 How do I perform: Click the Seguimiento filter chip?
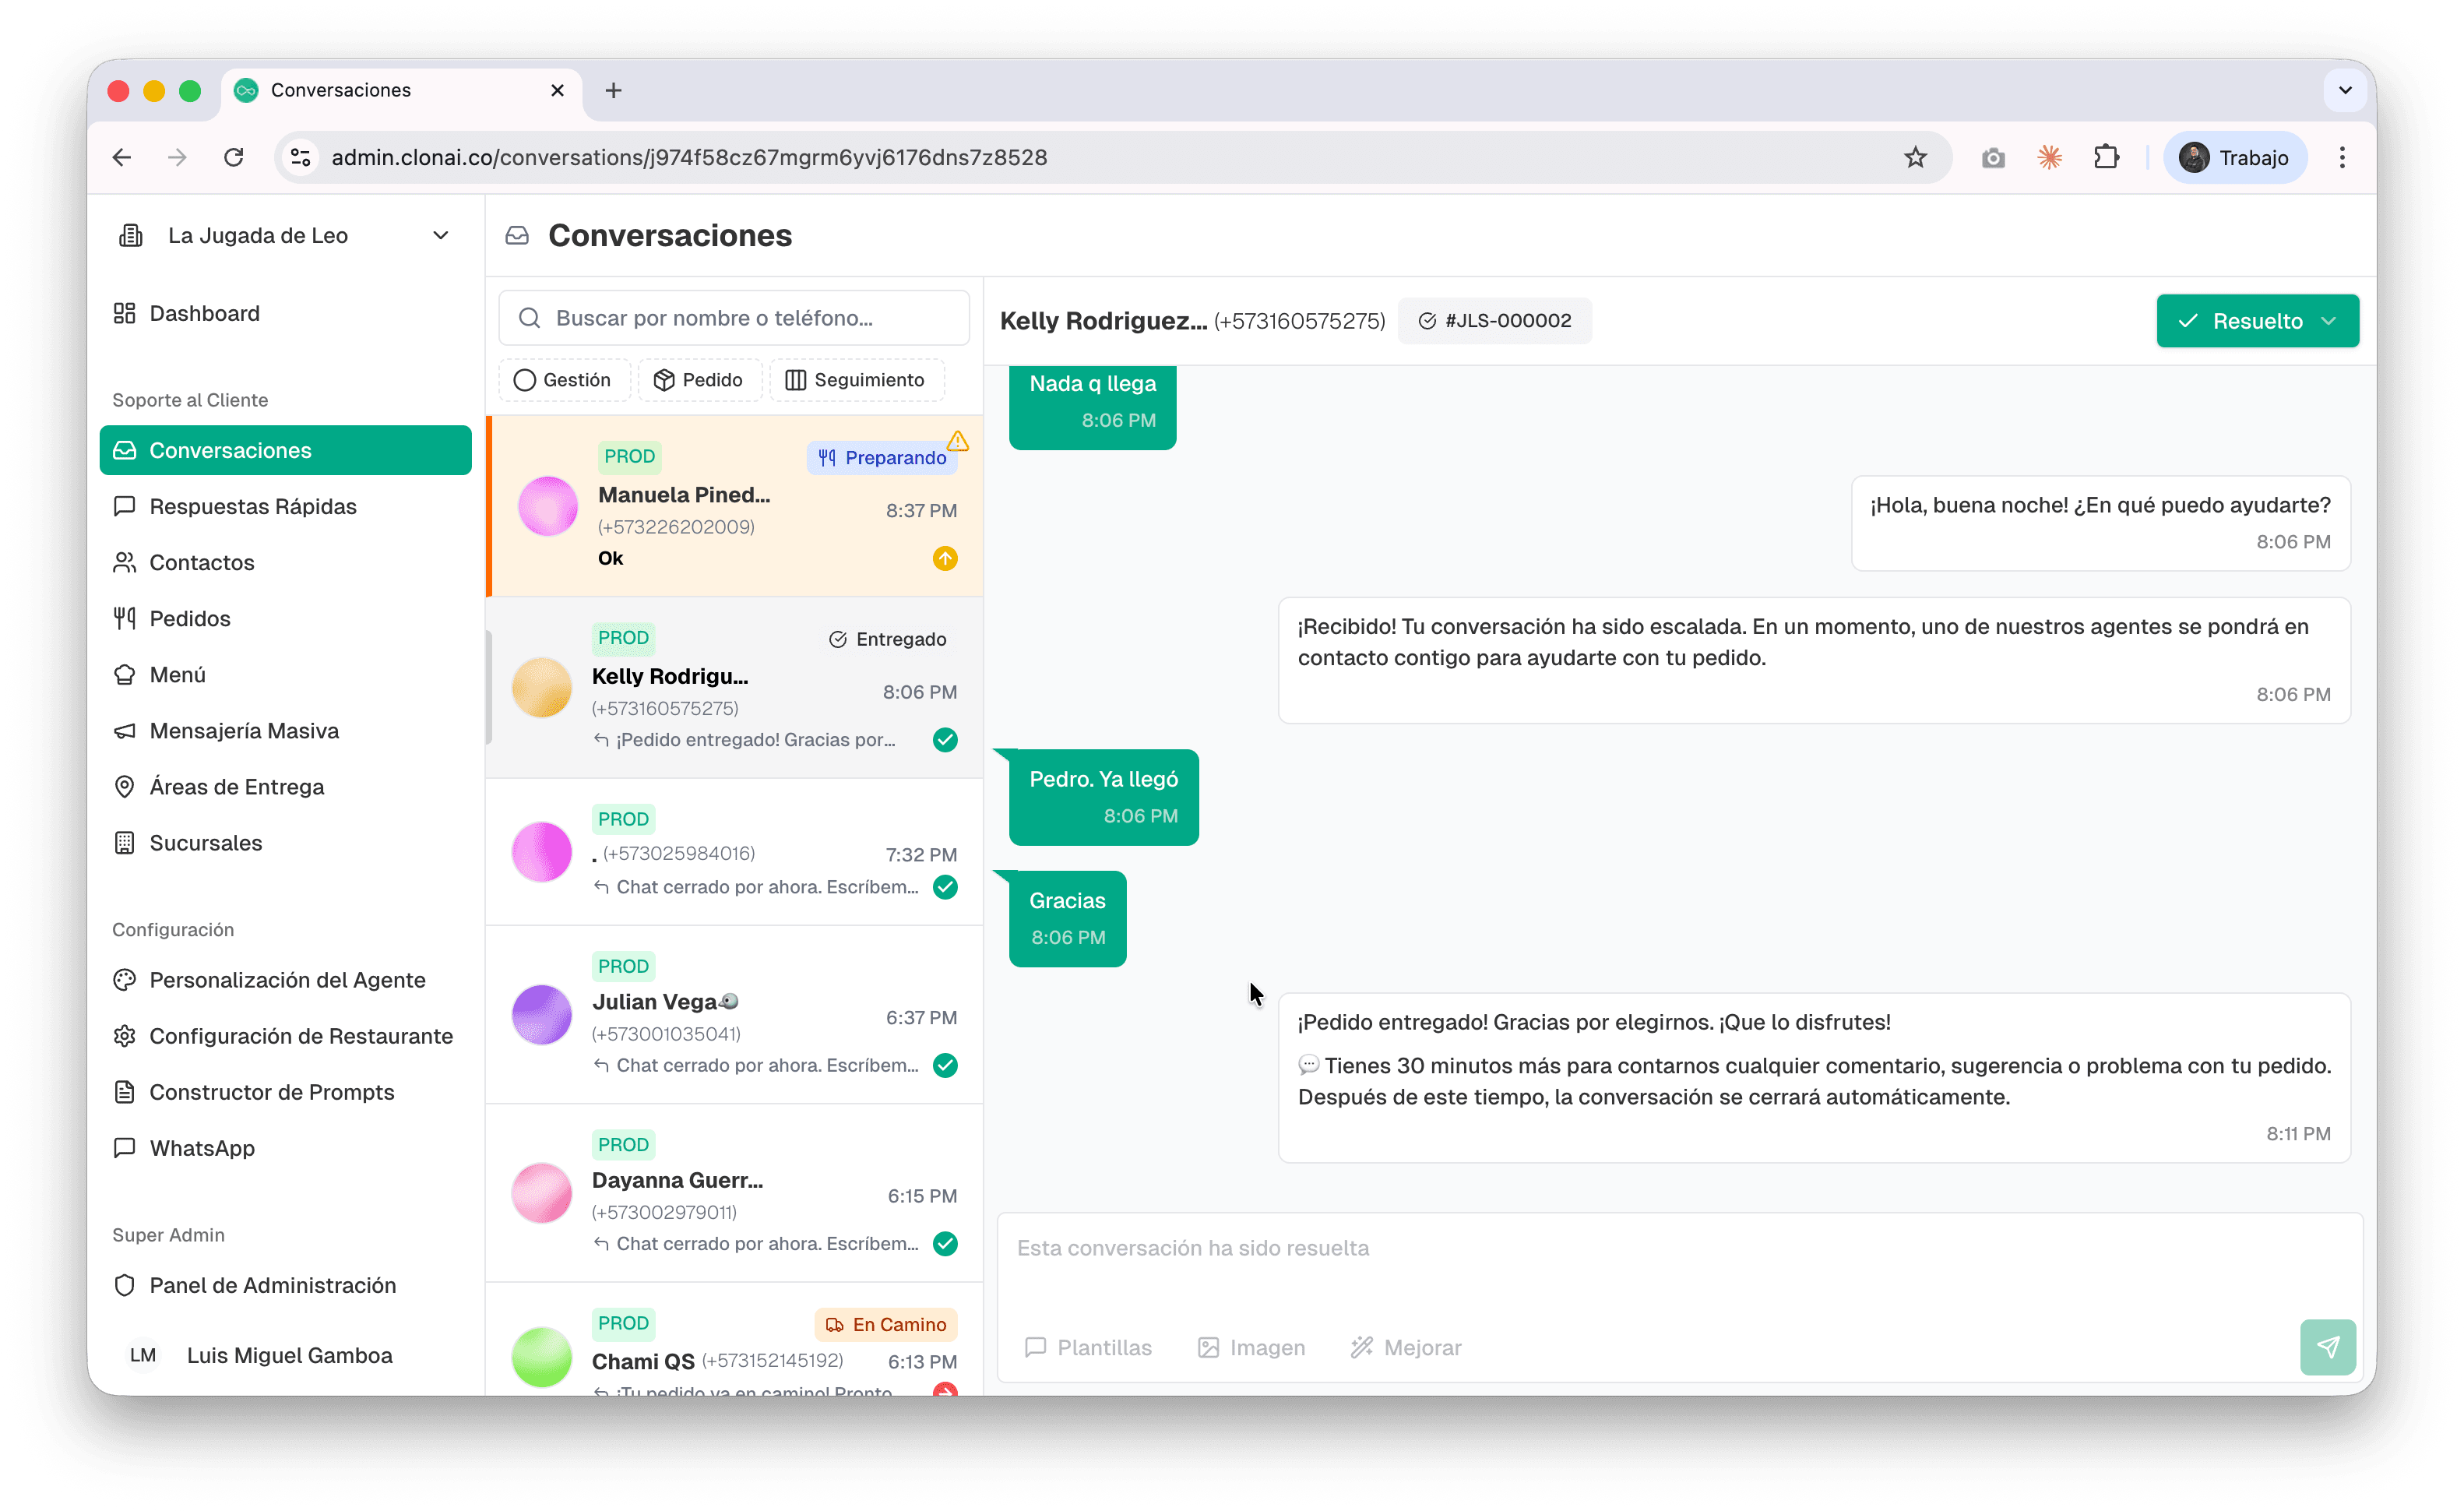click(856, 380)
